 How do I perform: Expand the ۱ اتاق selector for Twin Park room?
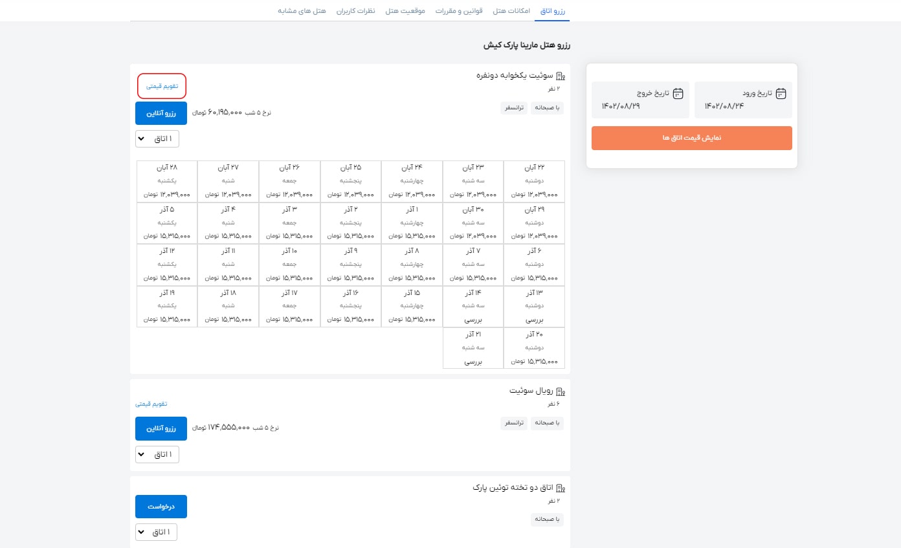156,532
